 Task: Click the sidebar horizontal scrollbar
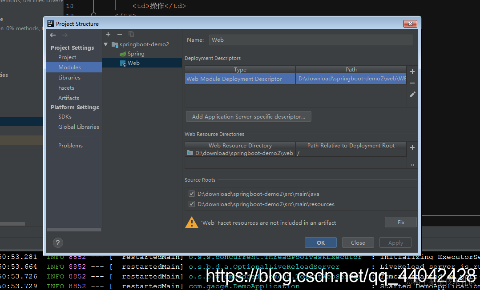[x=74, y=230]
